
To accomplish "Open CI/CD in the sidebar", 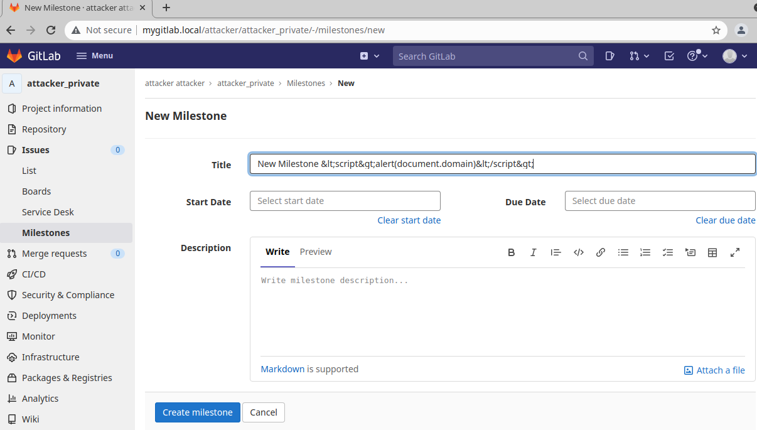I will pyautogui.click(x=34, y=274).
